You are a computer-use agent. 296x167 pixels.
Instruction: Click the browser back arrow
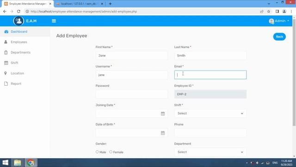coord(5,12)
